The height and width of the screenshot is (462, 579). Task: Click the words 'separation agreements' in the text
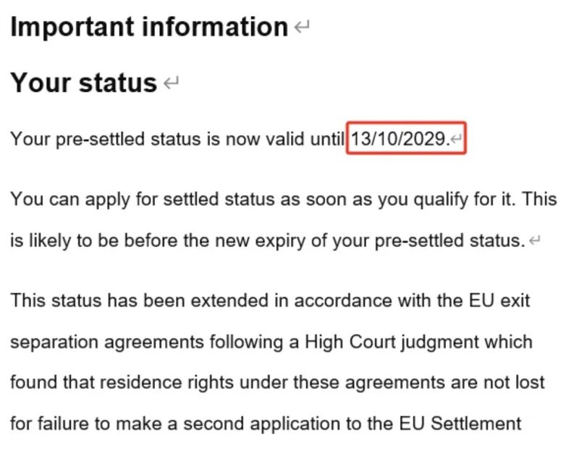(x=107, y=343)
